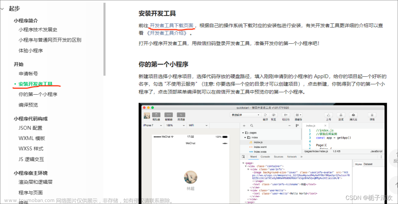Click 小程序宿主环境 sidebar heading

(31, 173)
